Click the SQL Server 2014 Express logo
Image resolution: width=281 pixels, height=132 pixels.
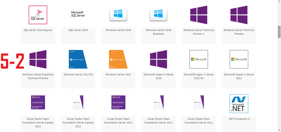tap(37, 15)
